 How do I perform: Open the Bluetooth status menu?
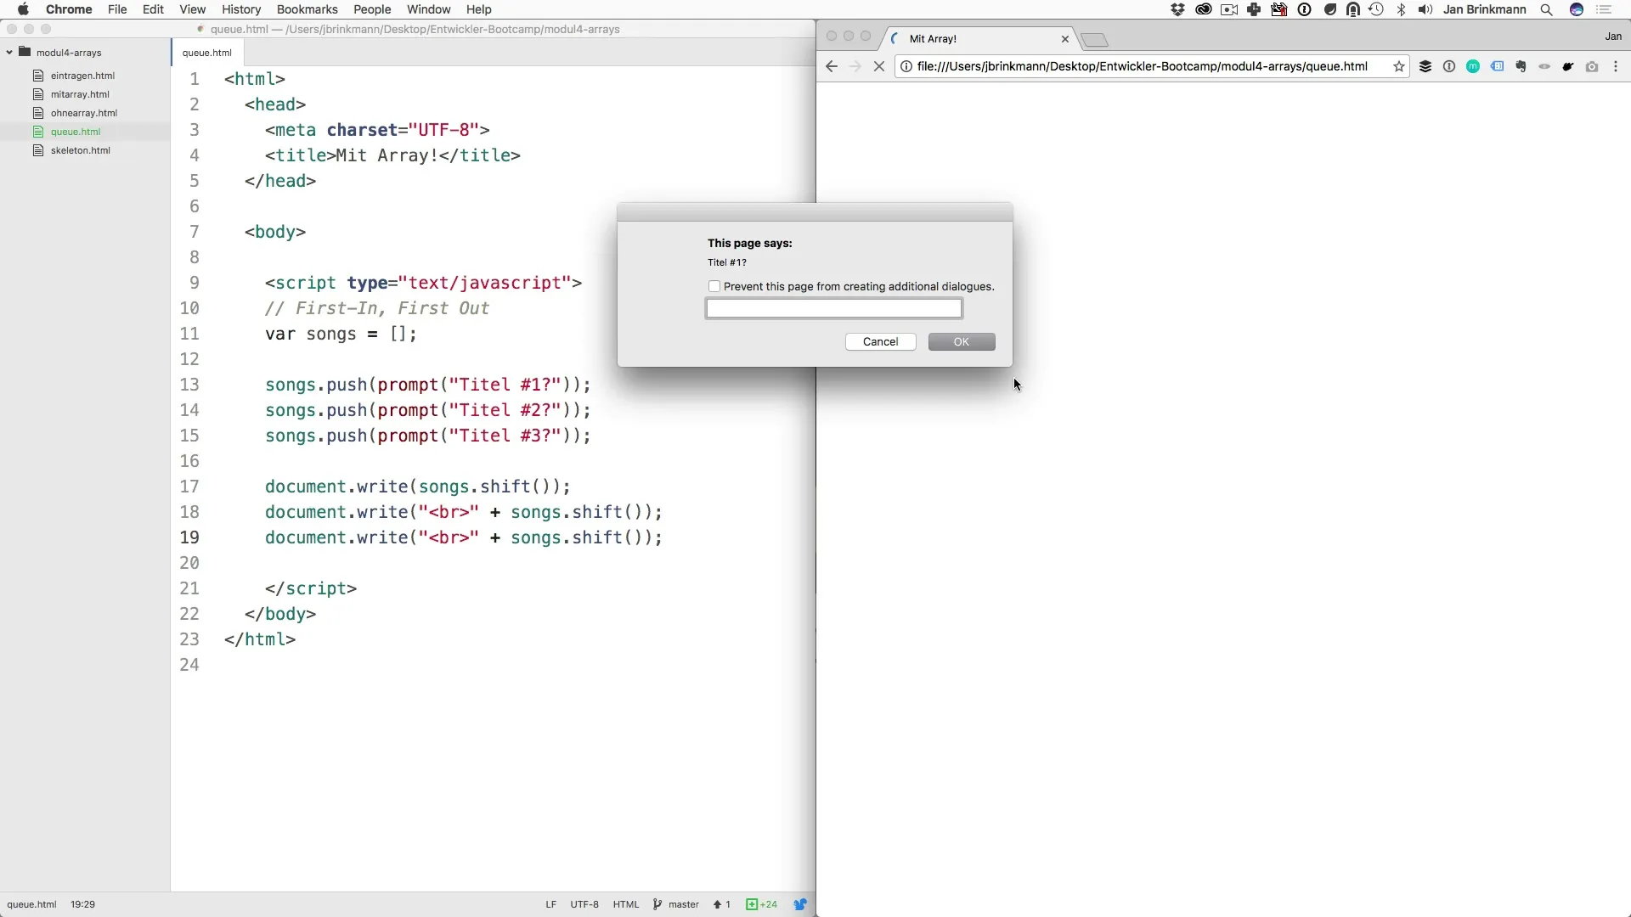click(1402, 9)
